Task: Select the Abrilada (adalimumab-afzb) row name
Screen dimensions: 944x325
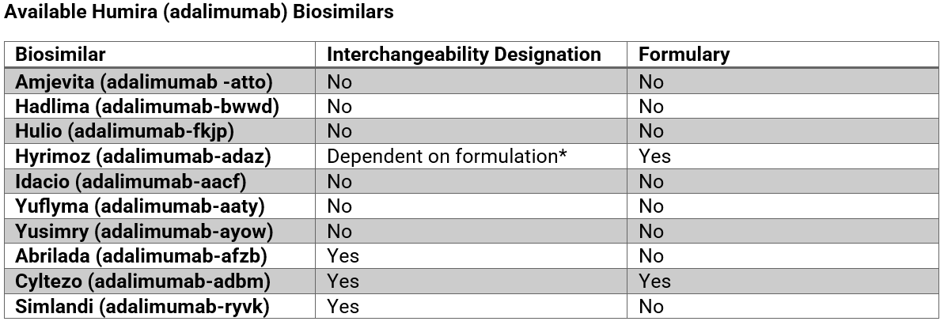Action: [141, 256]
